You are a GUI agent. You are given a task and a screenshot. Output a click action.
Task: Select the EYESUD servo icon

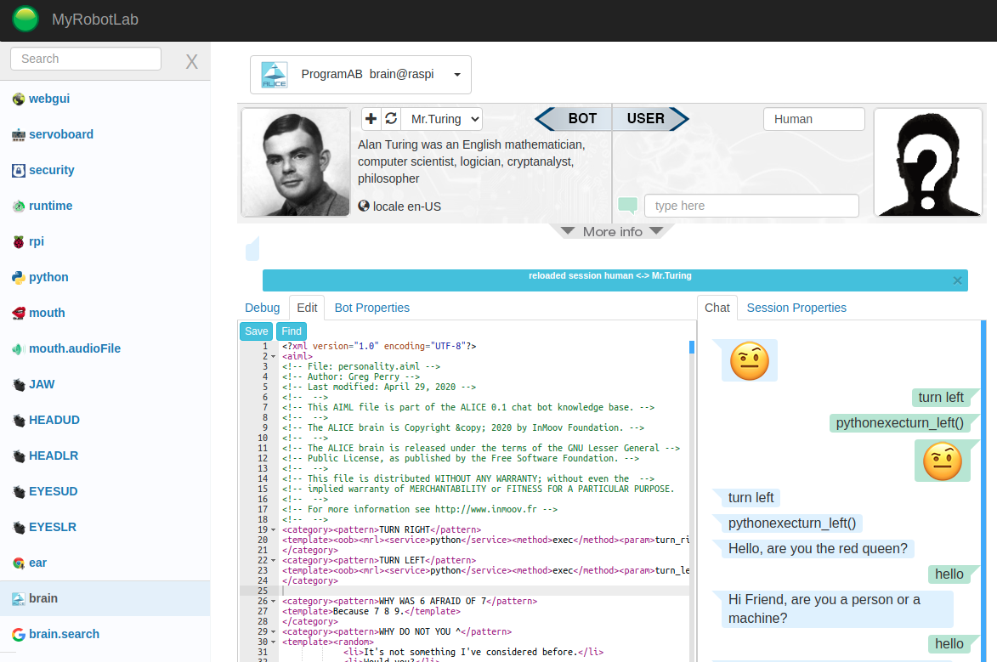19,491
